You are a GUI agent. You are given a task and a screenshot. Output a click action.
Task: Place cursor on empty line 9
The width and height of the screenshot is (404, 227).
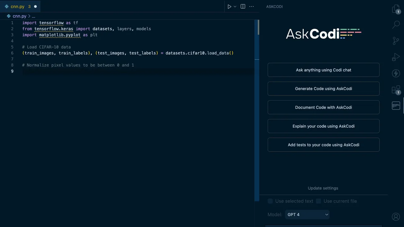(x=138, y=71)
